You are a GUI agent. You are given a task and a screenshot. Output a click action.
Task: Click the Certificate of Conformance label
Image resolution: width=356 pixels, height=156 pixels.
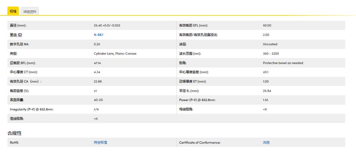coord(200,143)
